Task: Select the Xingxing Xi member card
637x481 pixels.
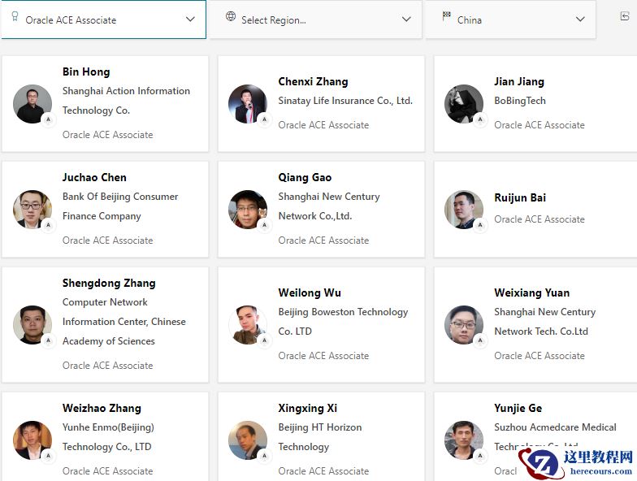Action: click(321, 439)
